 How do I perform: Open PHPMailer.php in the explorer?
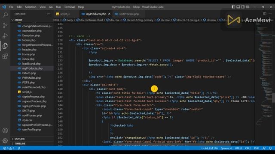click(31, 78)
